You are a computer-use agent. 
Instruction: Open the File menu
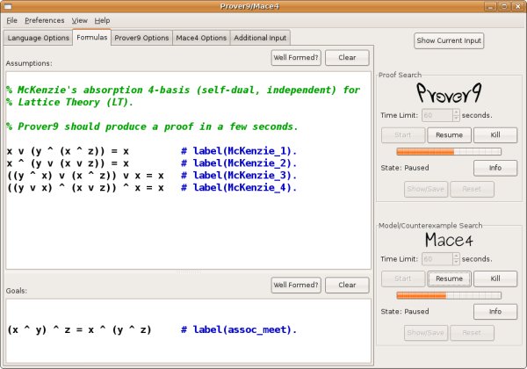[x=11, y=20]
